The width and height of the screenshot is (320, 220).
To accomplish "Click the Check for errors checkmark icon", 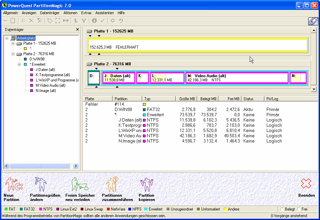I will pos(103,21).
